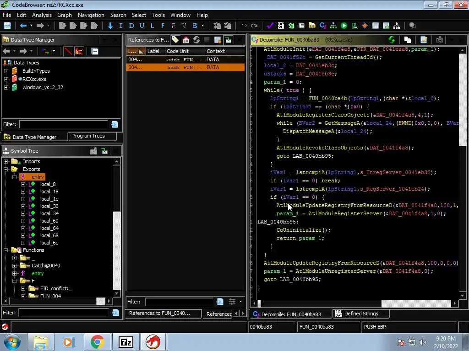Open the Graph menu

click(65, 15)
